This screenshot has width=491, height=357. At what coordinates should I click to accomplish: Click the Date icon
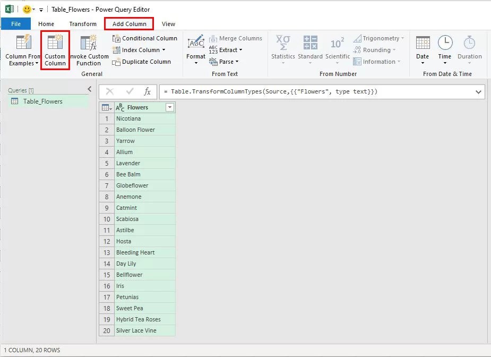[423, 42]
